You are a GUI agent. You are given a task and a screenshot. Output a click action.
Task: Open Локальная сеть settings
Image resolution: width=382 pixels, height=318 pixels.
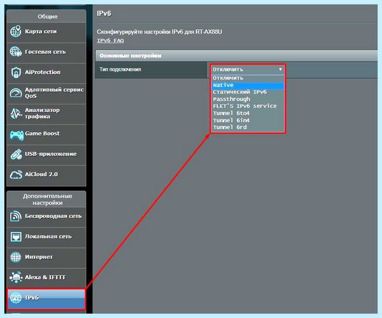[x=46, y=238]
